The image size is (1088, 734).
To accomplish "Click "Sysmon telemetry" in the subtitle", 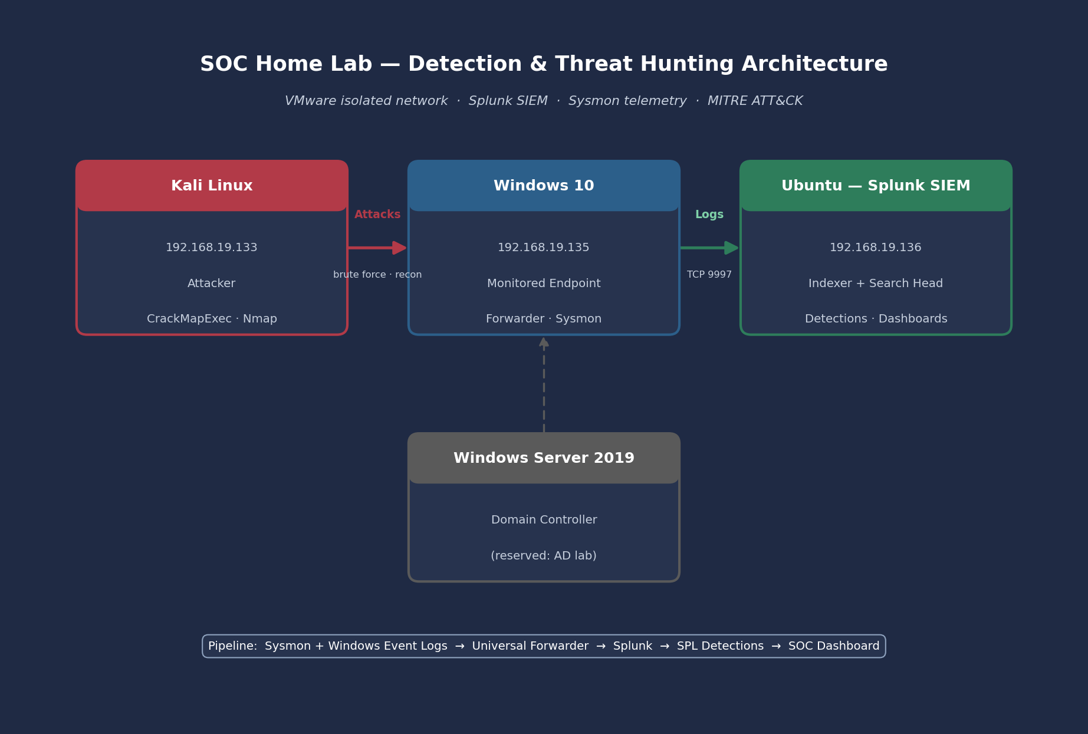I will pos(627,101).
